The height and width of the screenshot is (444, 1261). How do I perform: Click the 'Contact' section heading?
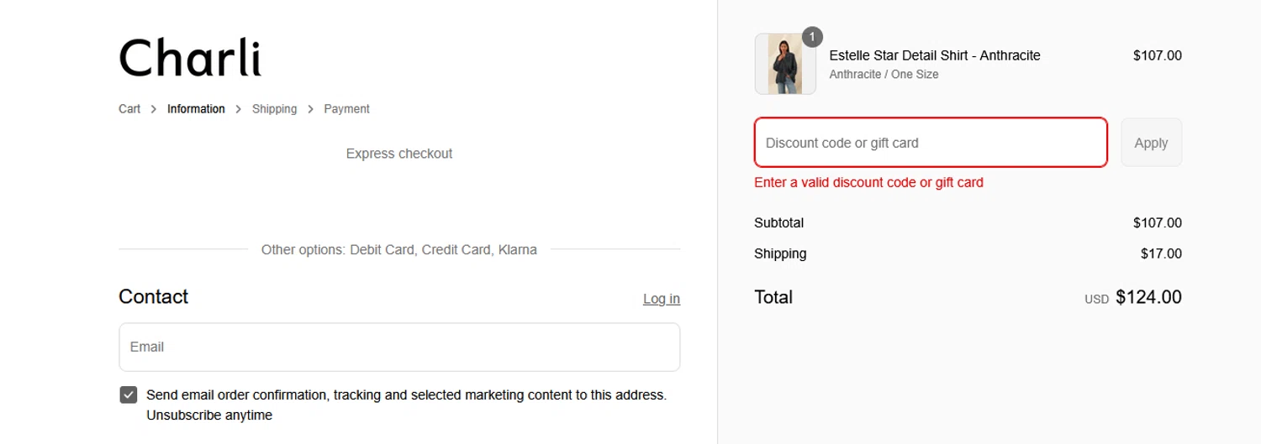click(x=153, y=296)
